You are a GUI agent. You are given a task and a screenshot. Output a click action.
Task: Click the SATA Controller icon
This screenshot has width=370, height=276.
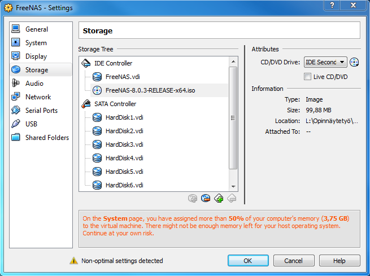(x=86, y=104)
